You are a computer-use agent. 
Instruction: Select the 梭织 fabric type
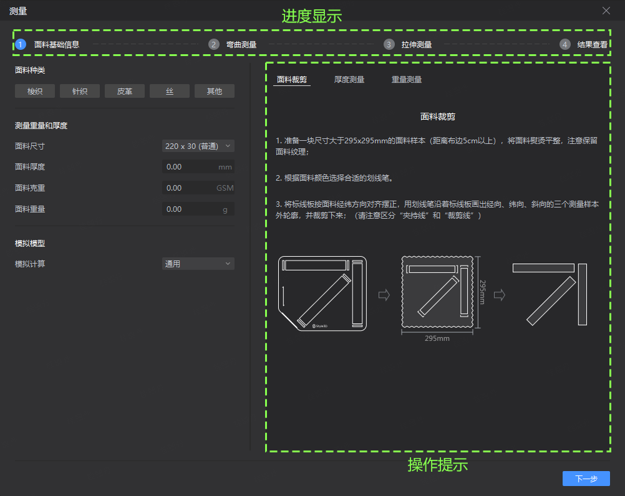[35, 91]
